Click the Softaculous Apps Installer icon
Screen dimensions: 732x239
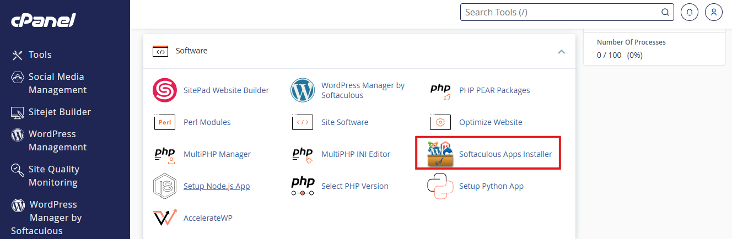point(440,154)
